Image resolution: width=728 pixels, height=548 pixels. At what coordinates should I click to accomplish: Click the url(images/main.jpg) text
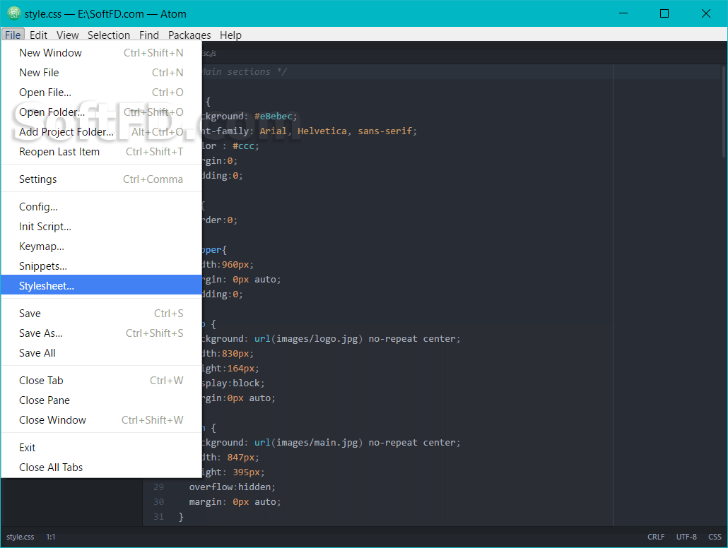pyautogui.click(x=308, y=443)
